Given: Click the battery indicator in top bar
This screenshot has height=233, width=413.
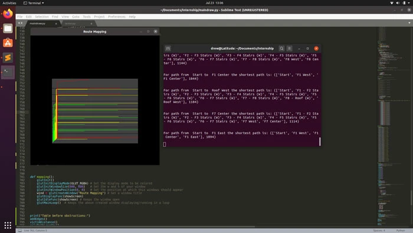Looking at the screenshot, I should [x=404, y=3].
